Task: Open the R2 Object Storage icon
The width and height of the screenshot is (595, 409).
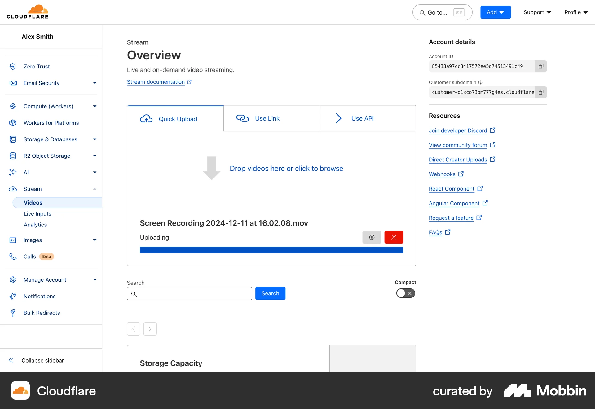Action: (x=13, y=156)
